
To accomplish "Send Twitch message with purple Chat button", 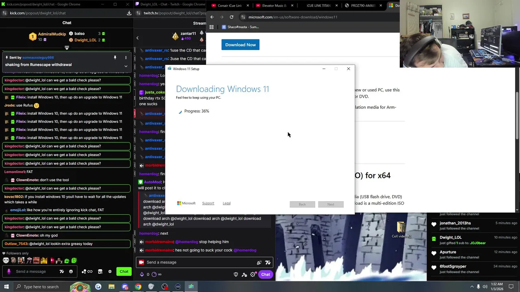I will tap(265, 275).
